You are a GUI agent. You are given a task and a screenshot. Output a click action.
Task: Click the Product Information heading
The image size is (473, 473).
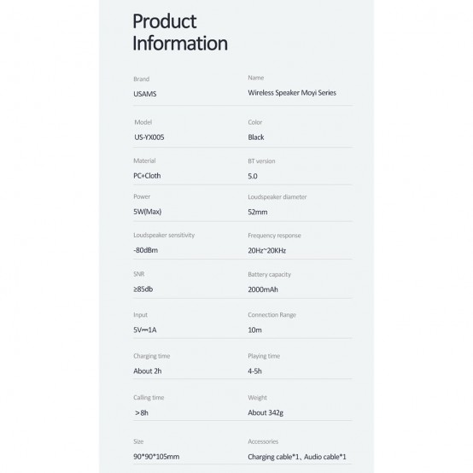click(180, 32)
